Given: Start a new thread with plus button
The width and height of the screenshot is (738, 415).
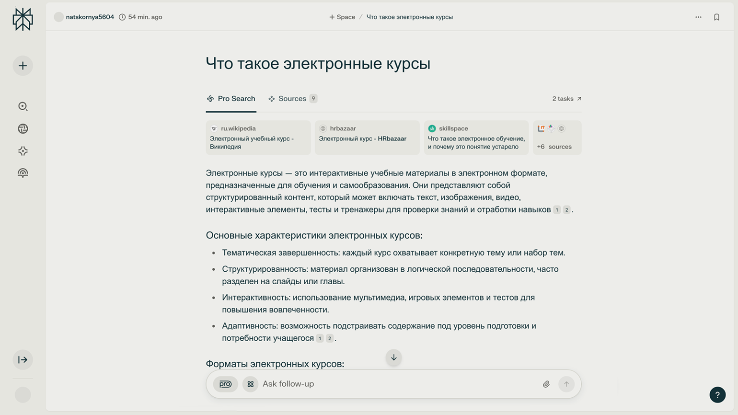Looking at the screenshot, I should [x=23, y=66].
